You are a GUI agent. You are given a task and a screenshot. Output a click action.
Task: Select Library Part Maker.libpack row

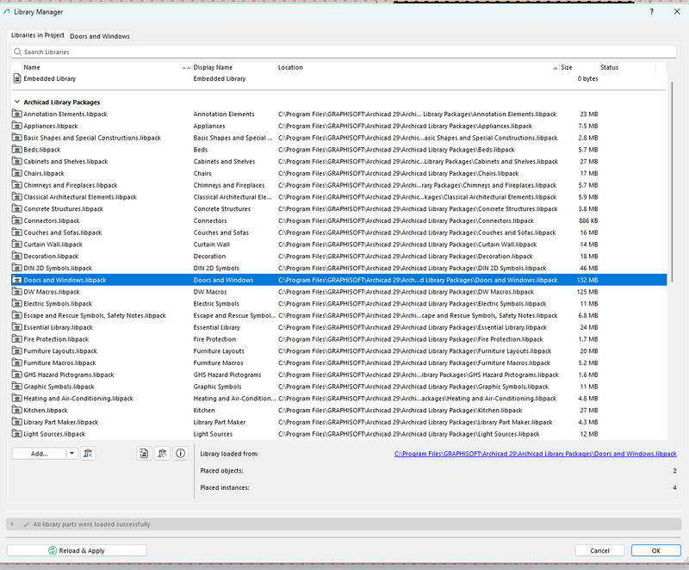tap(338, 423)
